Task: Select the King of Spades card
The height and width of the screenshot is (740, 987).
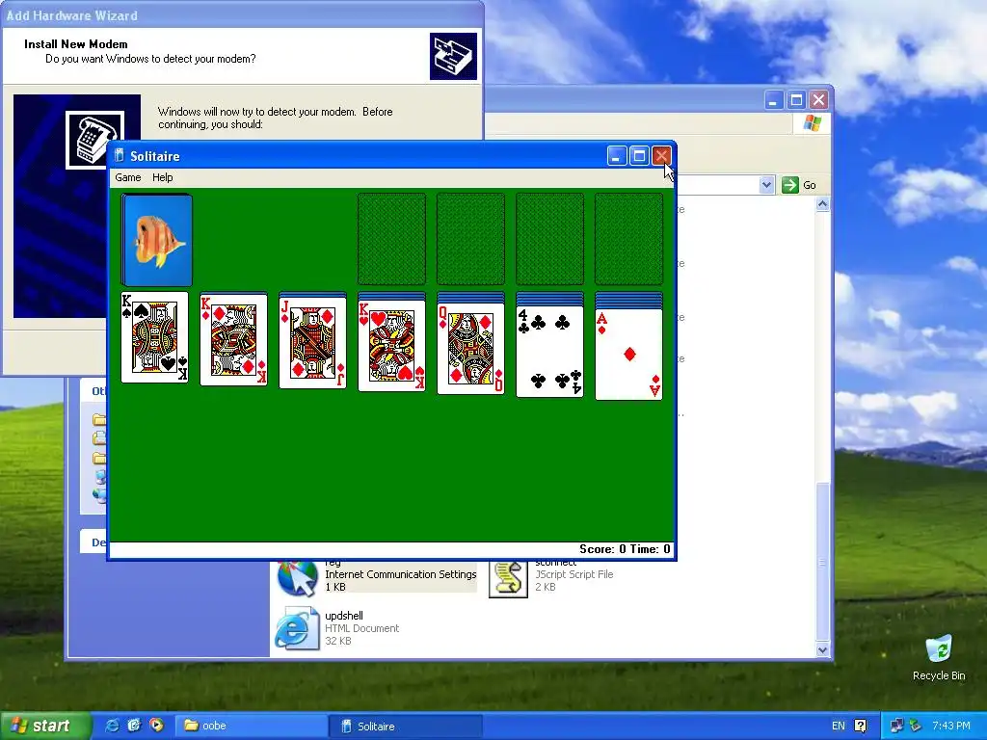Action: (x=154, y=336)
